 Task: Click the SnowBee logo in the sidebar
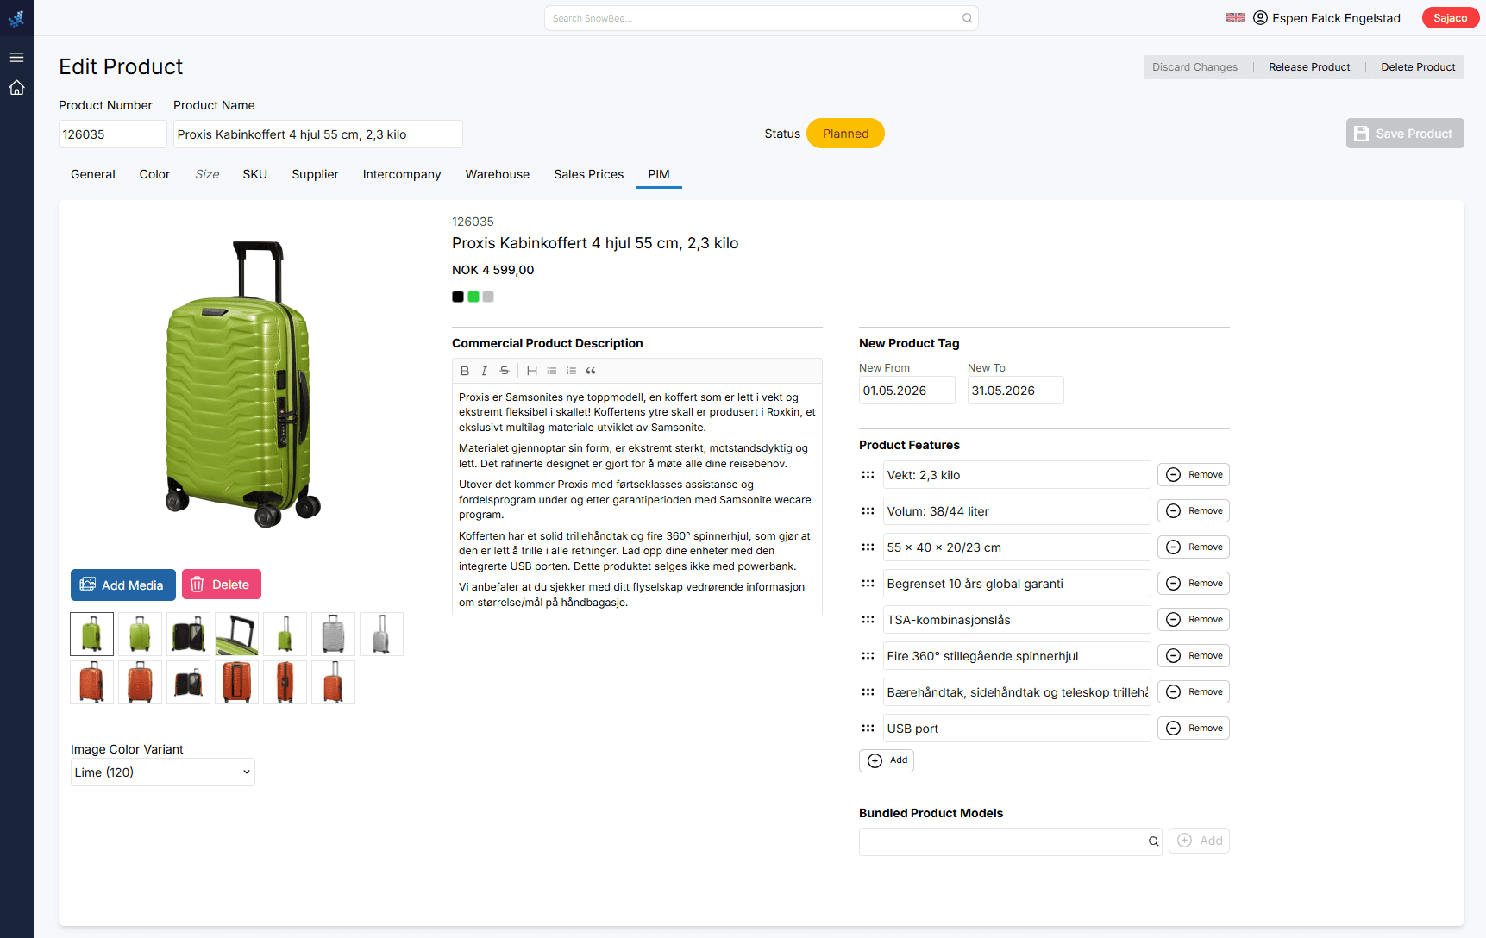pyautogui.click(x=16, y=18)
